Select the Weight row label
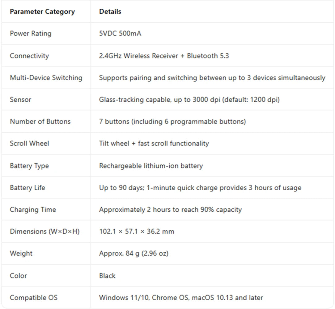Image resolution: width=335 pixels, height=309 pixels. coord(21,253)
